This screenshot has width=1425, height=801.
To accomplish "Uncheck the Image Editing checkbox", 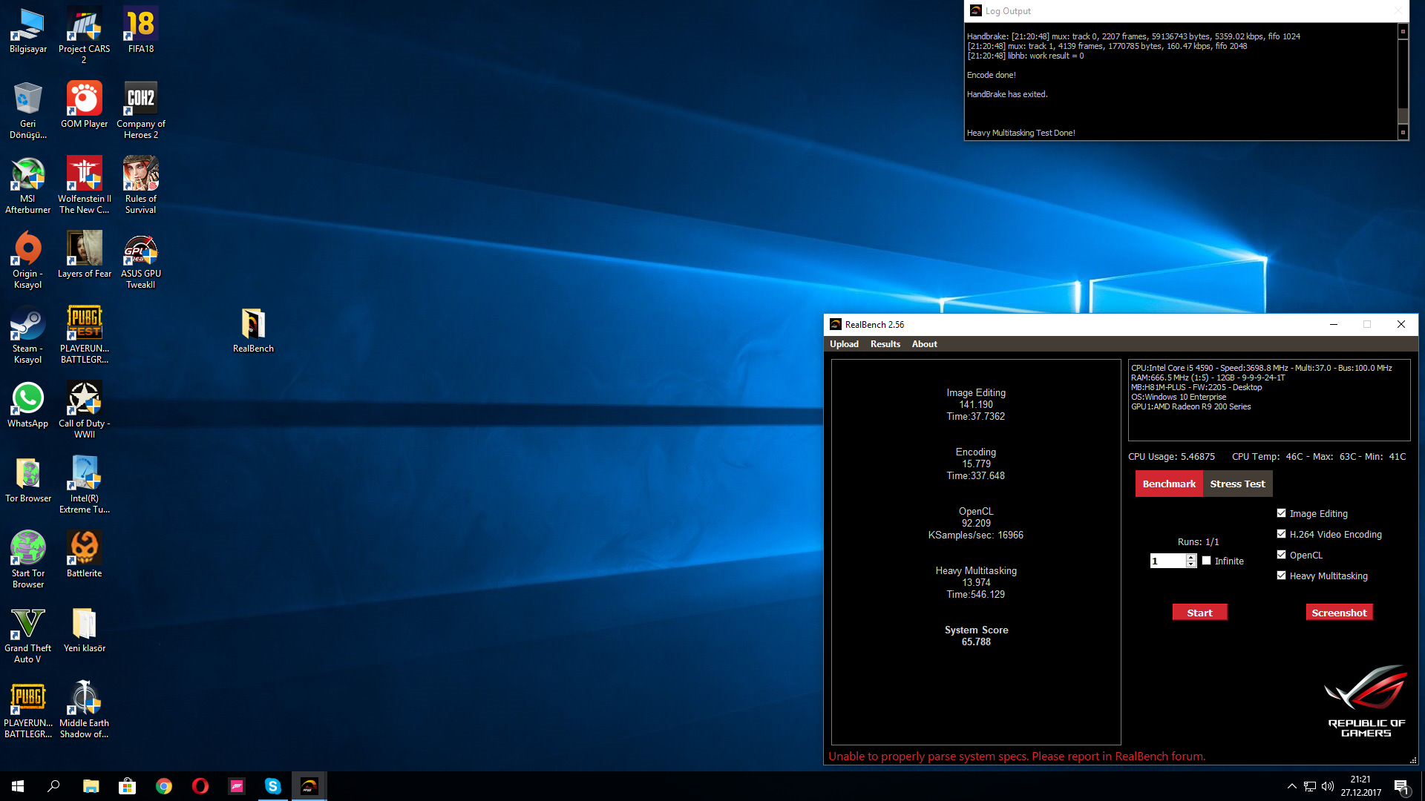I will 1281,513.
